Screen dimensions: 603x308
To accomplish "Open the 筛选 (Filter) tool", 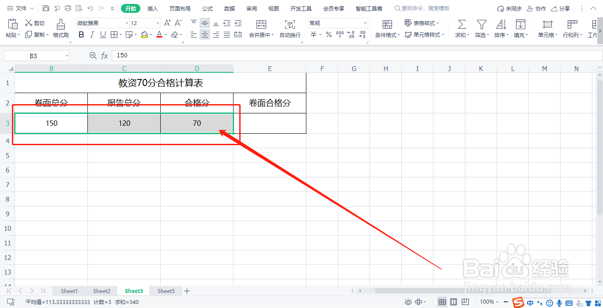I will (481, 26).
